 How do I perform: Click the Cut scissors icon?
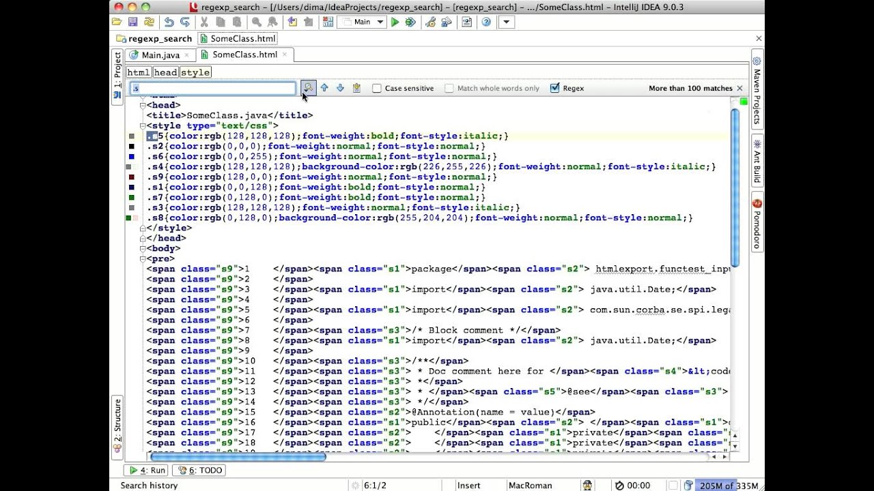point(204,22)
